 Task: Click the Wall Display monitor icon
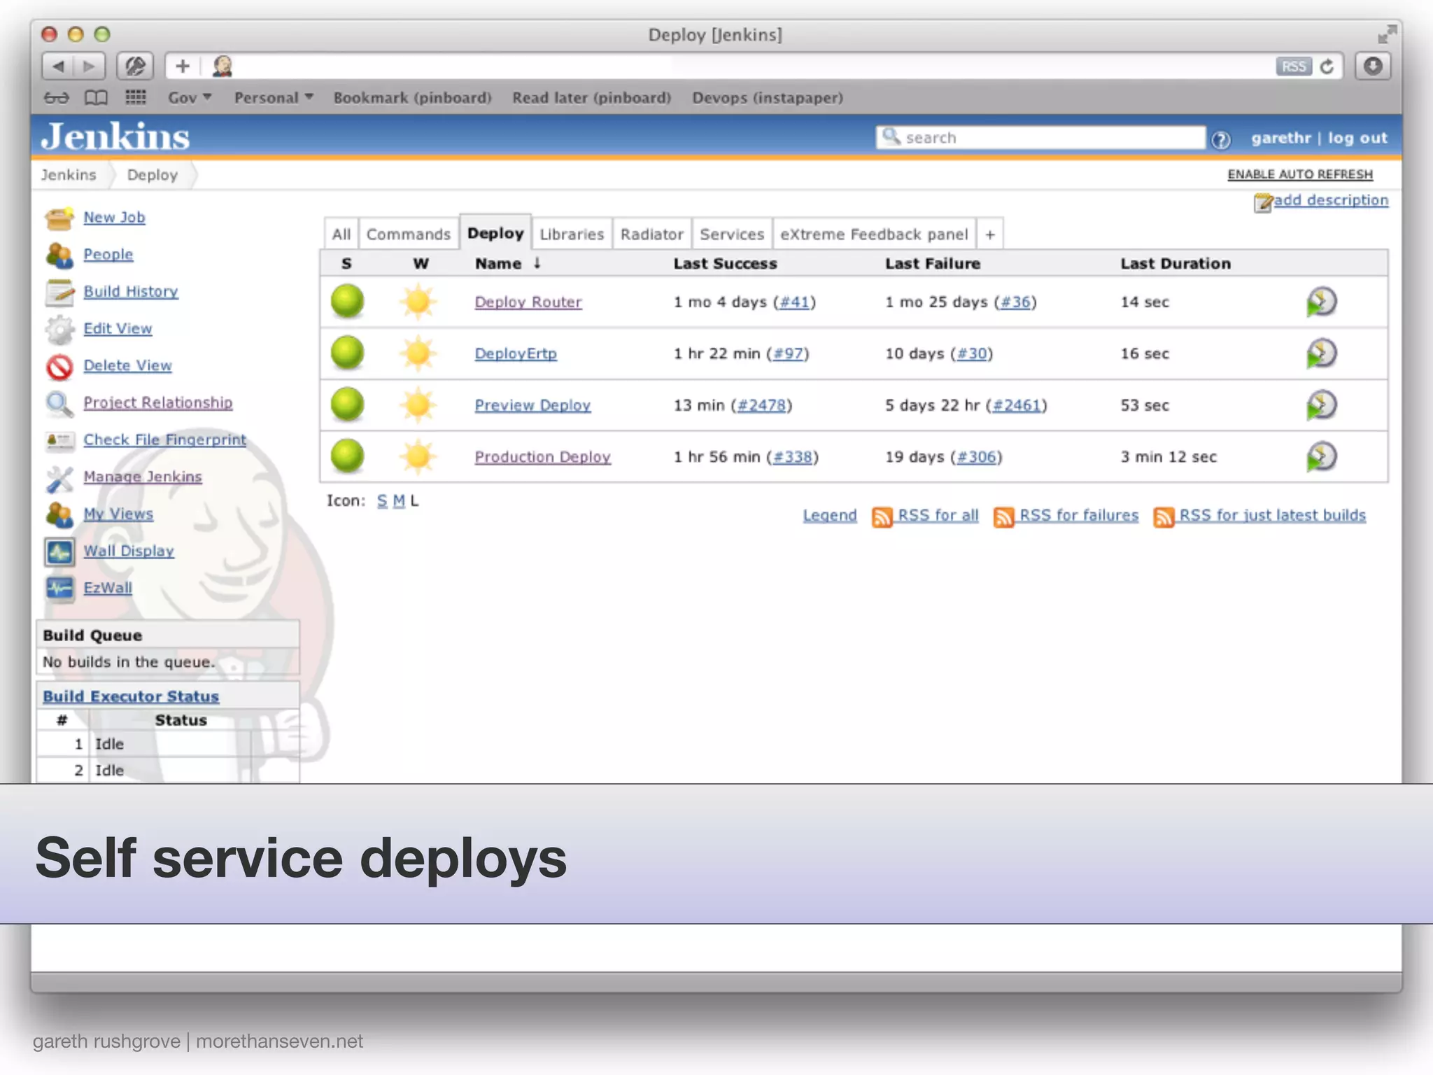coord(59,552)
